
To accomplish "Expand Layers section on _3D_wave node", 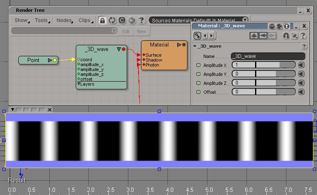I will [x=79, y=84].
